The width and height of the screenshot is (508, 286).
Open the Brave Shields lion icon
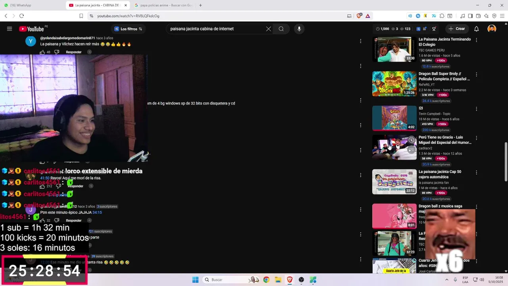point(359,16)
